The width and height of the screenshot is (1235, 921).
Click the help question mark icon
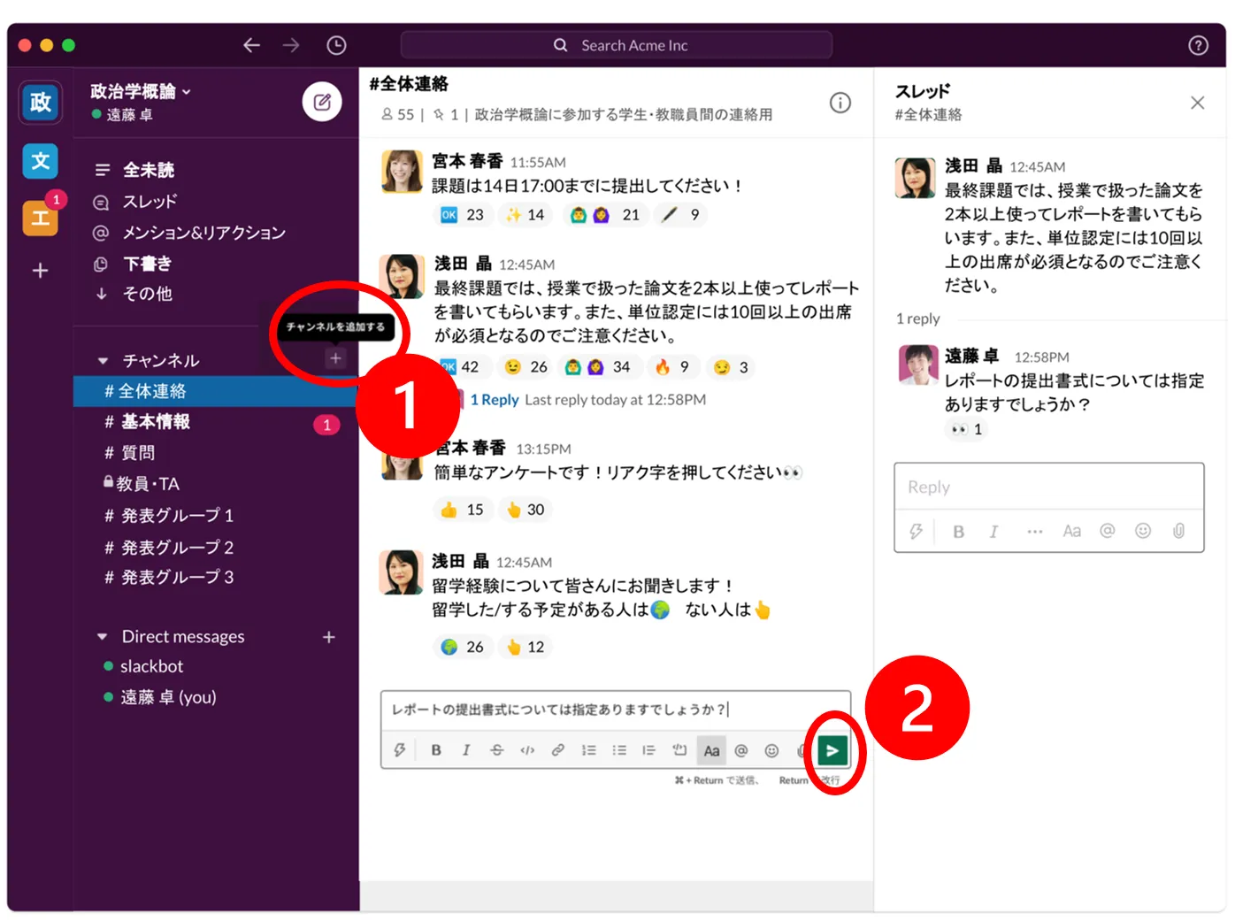(1198, 45)
